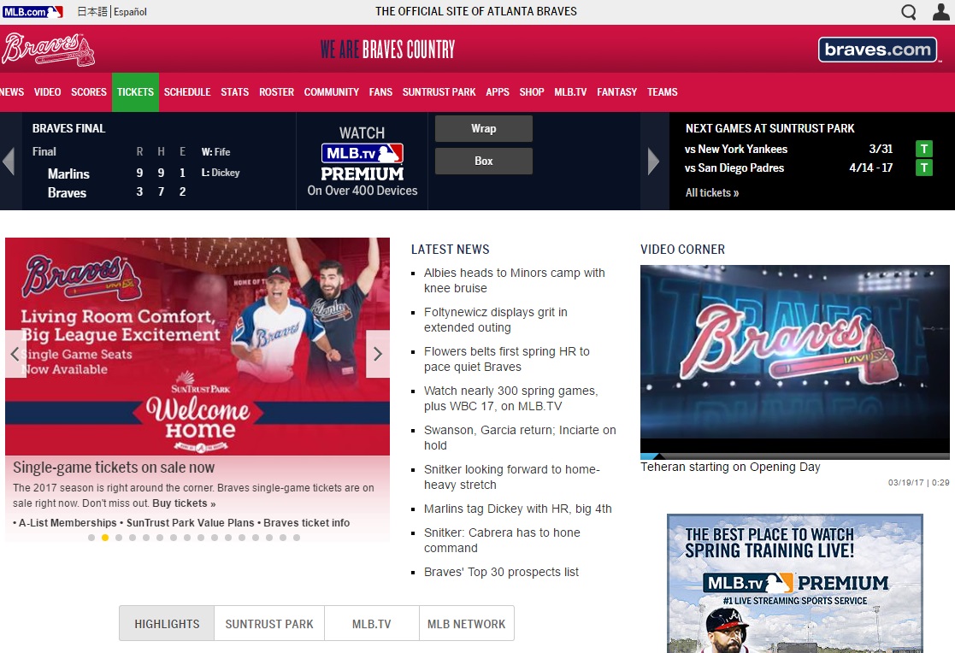Screen dimensions: 955x653
Task: Go to previous slide in the hero carousel
Action: (15, 354)
